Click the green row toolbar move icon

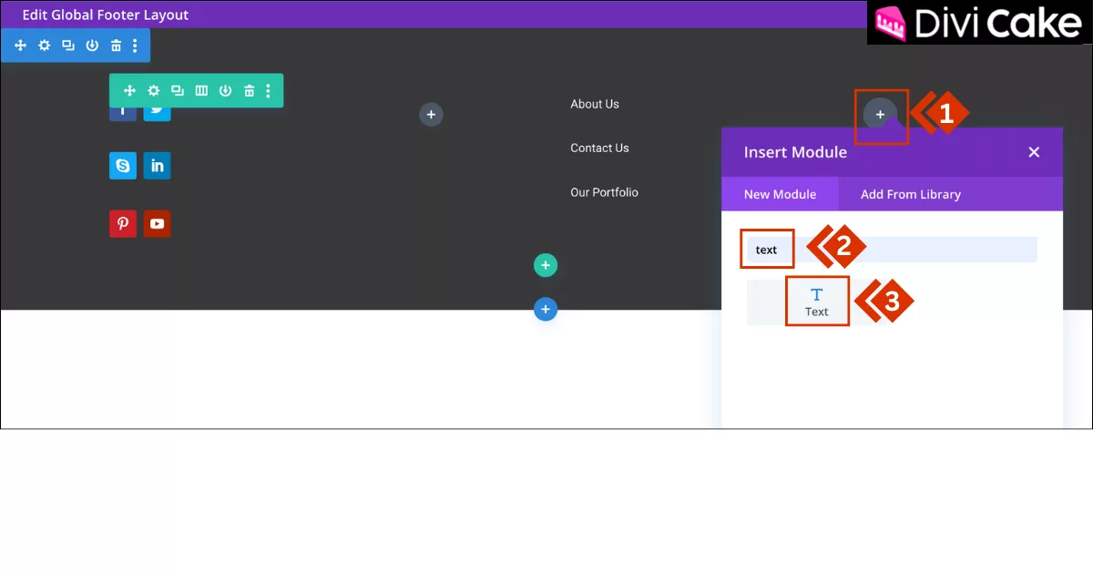129,90
